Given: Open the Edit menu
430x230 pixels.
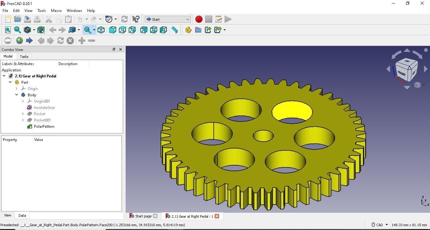Looking at the screenshot, I should (x=16, y=10).
